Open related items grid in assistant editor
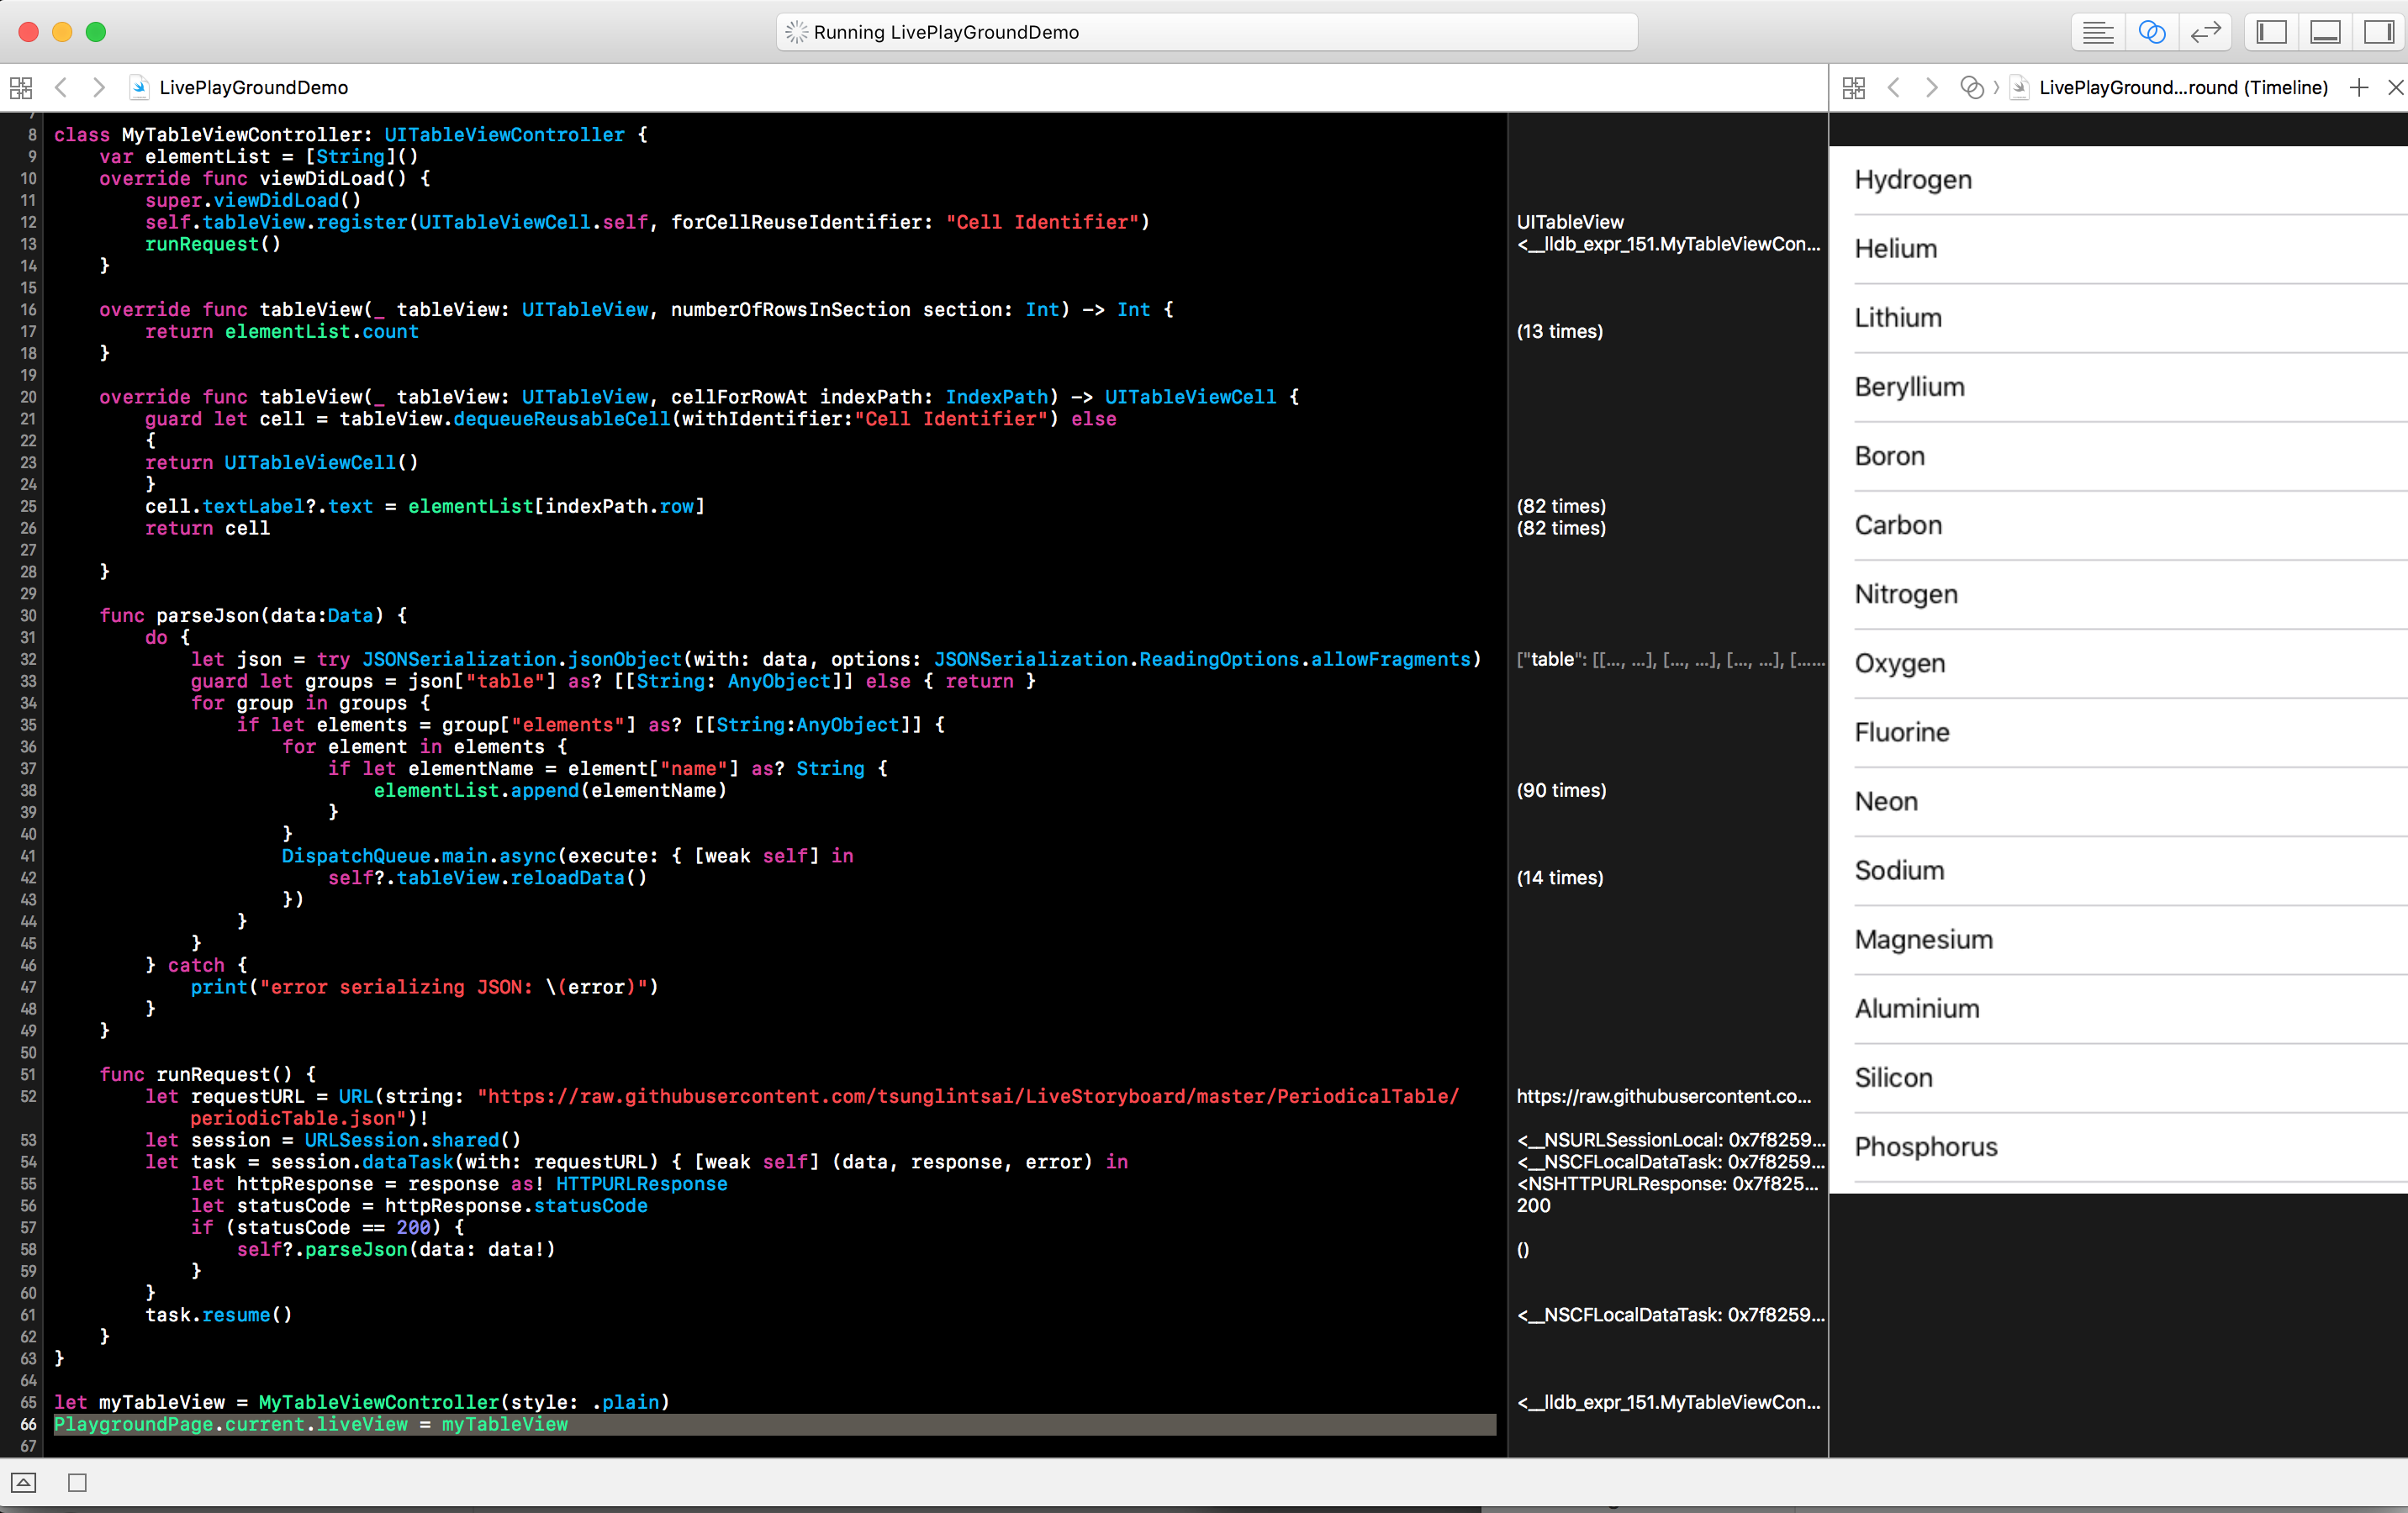Image resolution: width=2408 pixels, height=1513 pixels. point(1853,88)
